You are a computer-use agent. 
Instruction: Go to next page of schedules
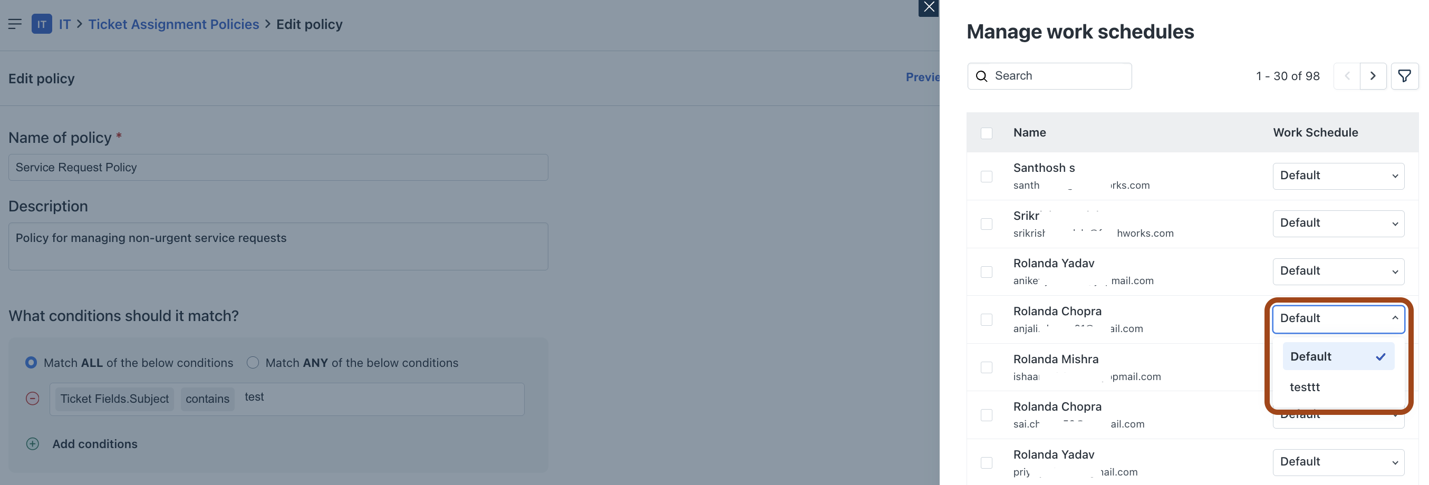point(1373,76)
